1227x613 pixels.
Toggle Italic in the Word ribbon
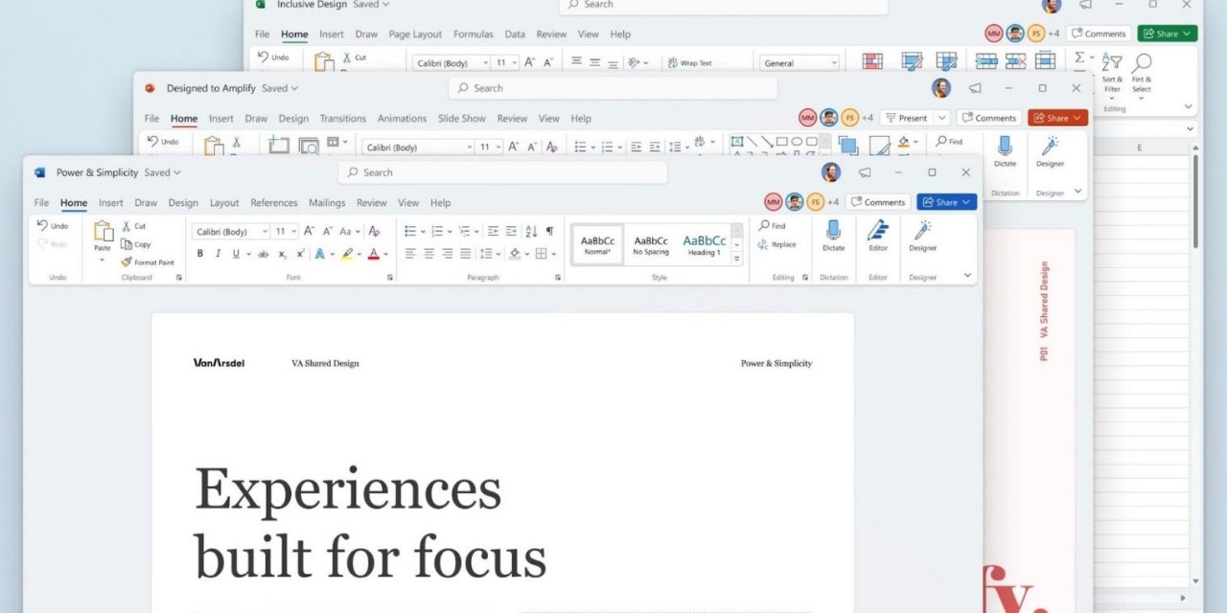coord(218,254)
